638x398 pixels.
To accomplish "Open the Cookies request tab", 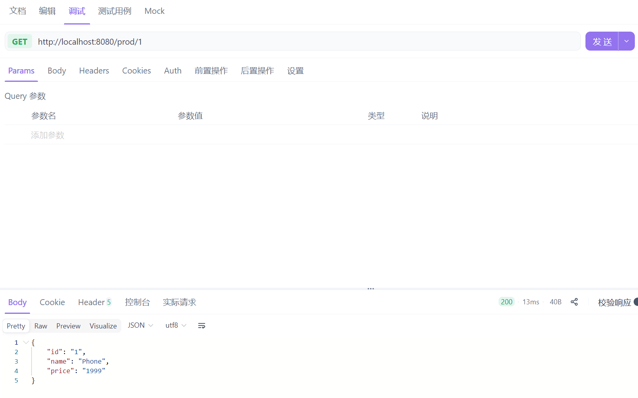I will click(136, 71).
